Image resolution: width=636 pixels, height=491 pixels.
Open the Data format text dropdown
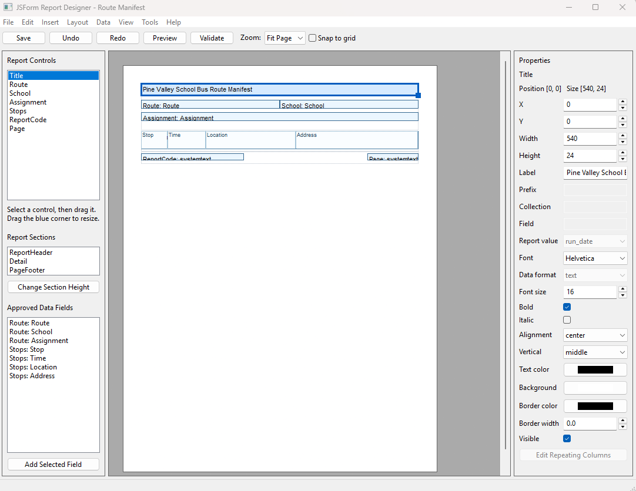click(x=595, y=275)
